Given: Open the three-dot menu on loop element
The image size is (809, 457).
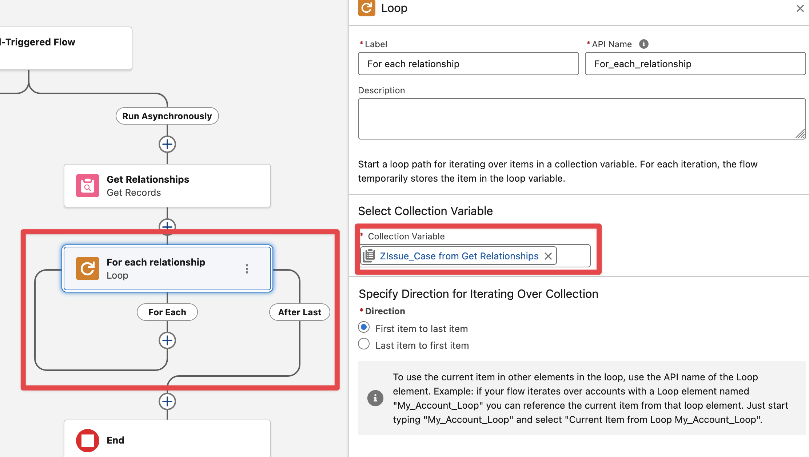Looking at the screenshot, I should tap(247, 269).
